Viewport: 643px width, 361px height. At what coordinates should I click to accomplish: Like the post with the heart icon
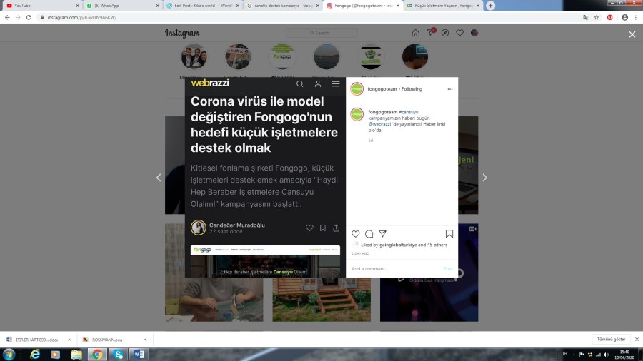coord(356,234)
